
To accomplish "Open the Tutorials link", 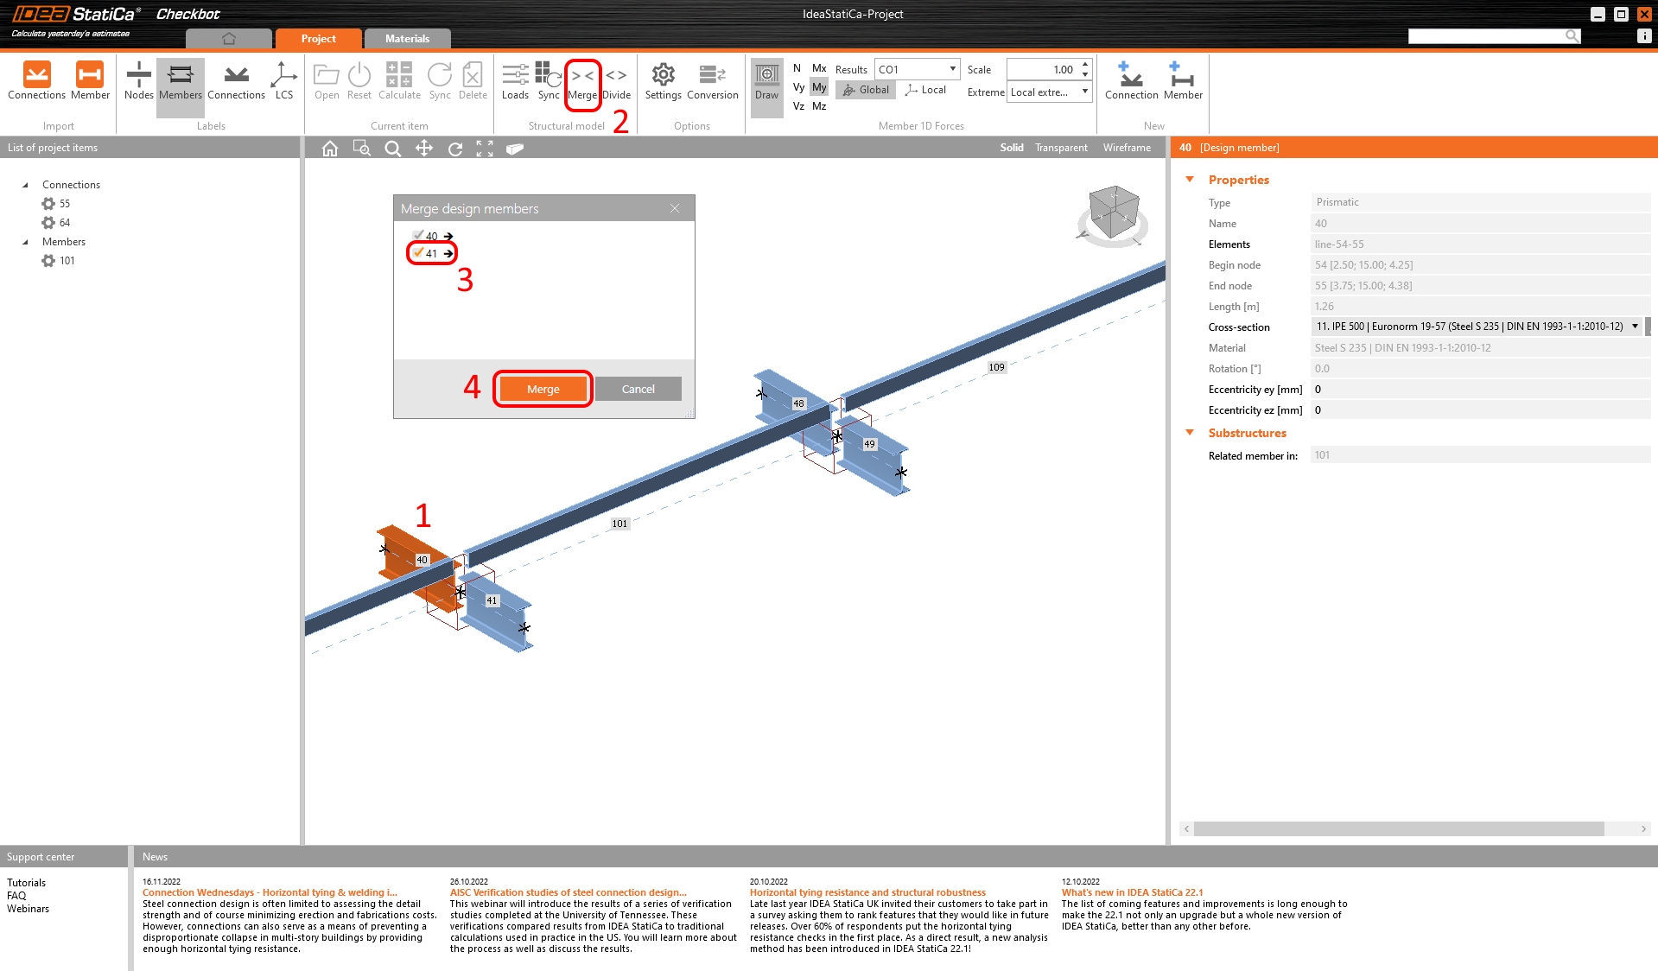I will [26, 883].
